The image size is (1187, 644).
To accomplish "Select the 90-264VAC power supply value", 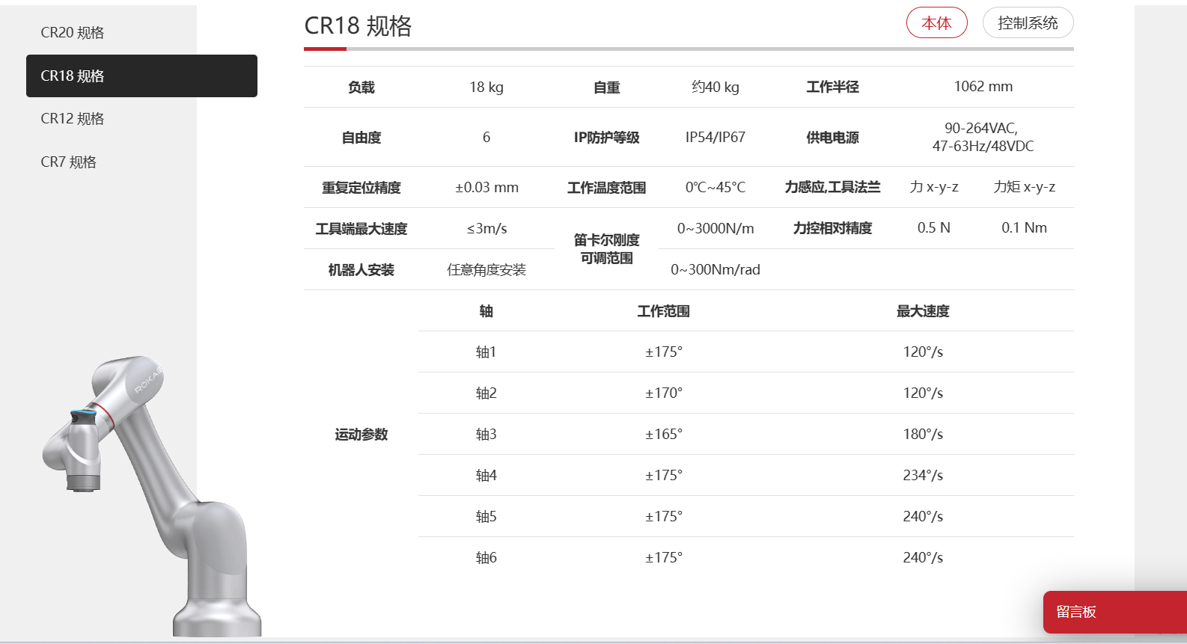I will coord(983,137).
